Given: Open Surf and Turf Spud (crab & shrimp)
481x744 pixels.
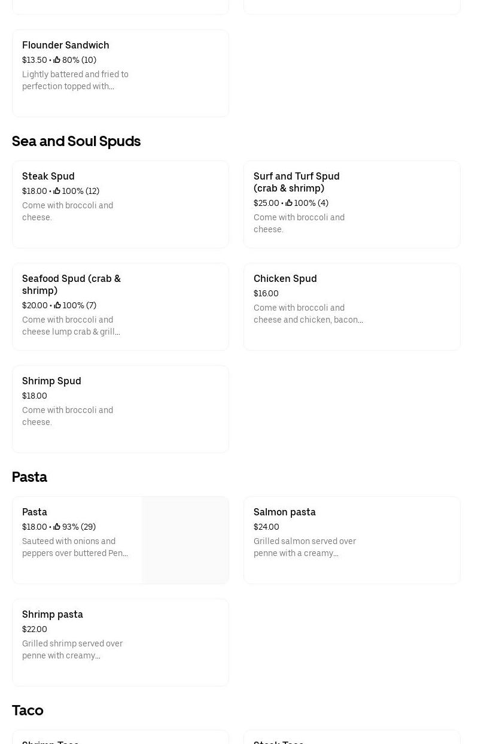Looking at the screenshot, I should coord(352,204).
